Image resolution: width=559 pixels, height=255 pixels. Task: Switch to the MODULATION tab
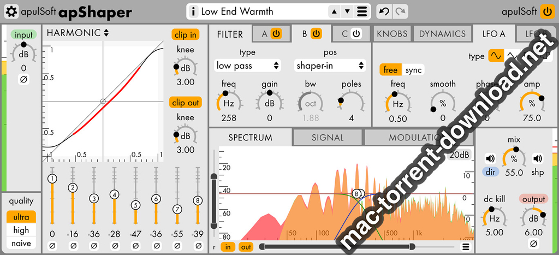419,138
